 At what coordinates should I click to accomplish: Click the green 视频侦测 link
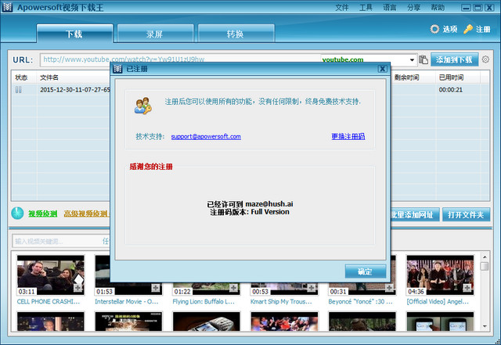point(43,214)
